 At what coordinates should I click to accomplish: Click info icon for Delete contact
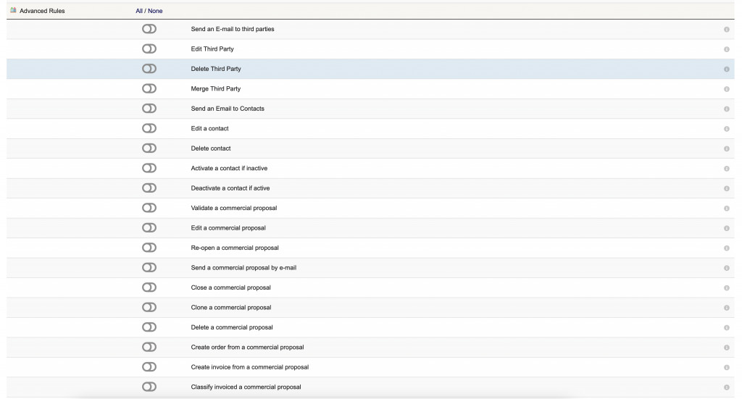(726, 148)
